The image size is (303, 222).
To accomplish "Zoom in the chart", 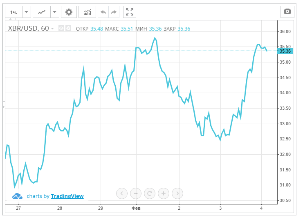I will click(164, 193).
